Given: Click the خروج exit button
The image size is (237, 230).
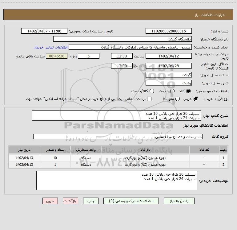Looking at the screenshot, I should 50,201.
